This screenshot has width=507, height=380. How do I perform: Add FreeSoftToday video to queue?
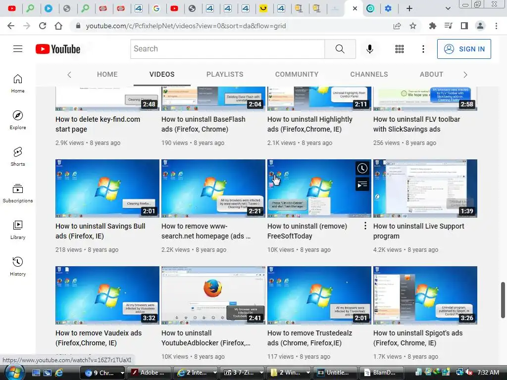[362, 185]
